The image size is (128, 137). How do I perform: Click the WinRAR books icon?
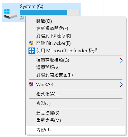(31, 84)
